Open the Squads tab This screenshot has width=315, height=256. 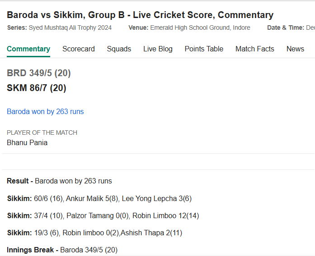coord(119,49)
